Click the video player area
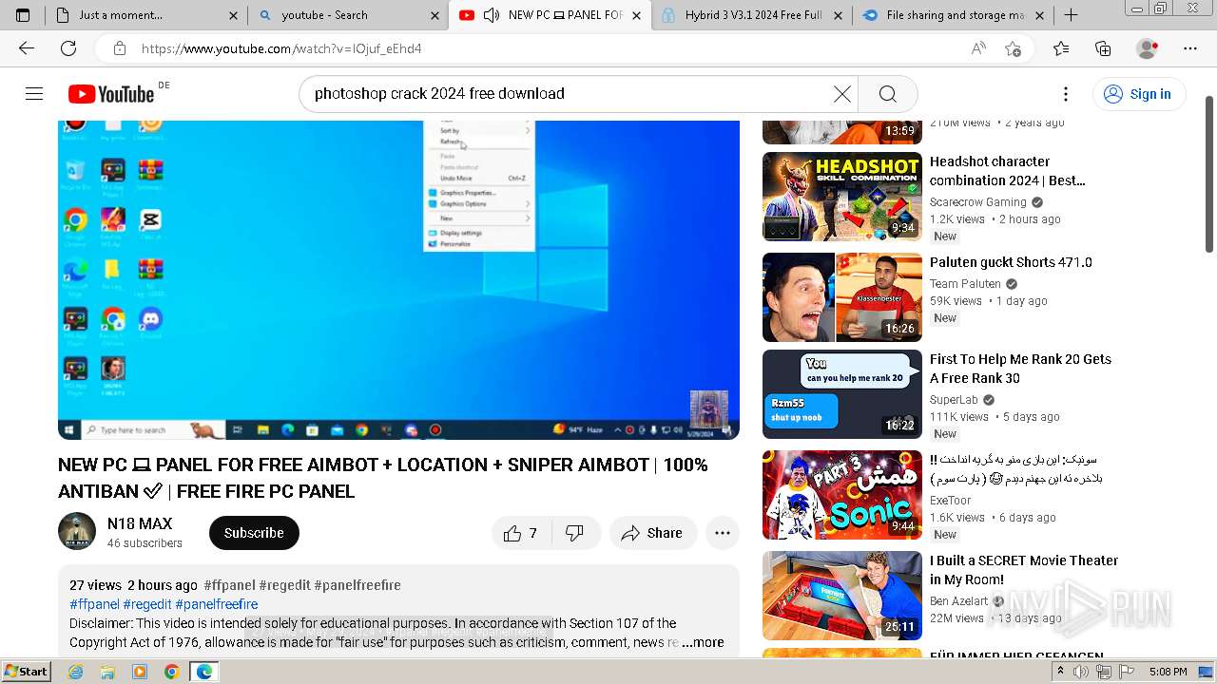This screenshot has width=1217, height=684. click(x=398, y=279)
